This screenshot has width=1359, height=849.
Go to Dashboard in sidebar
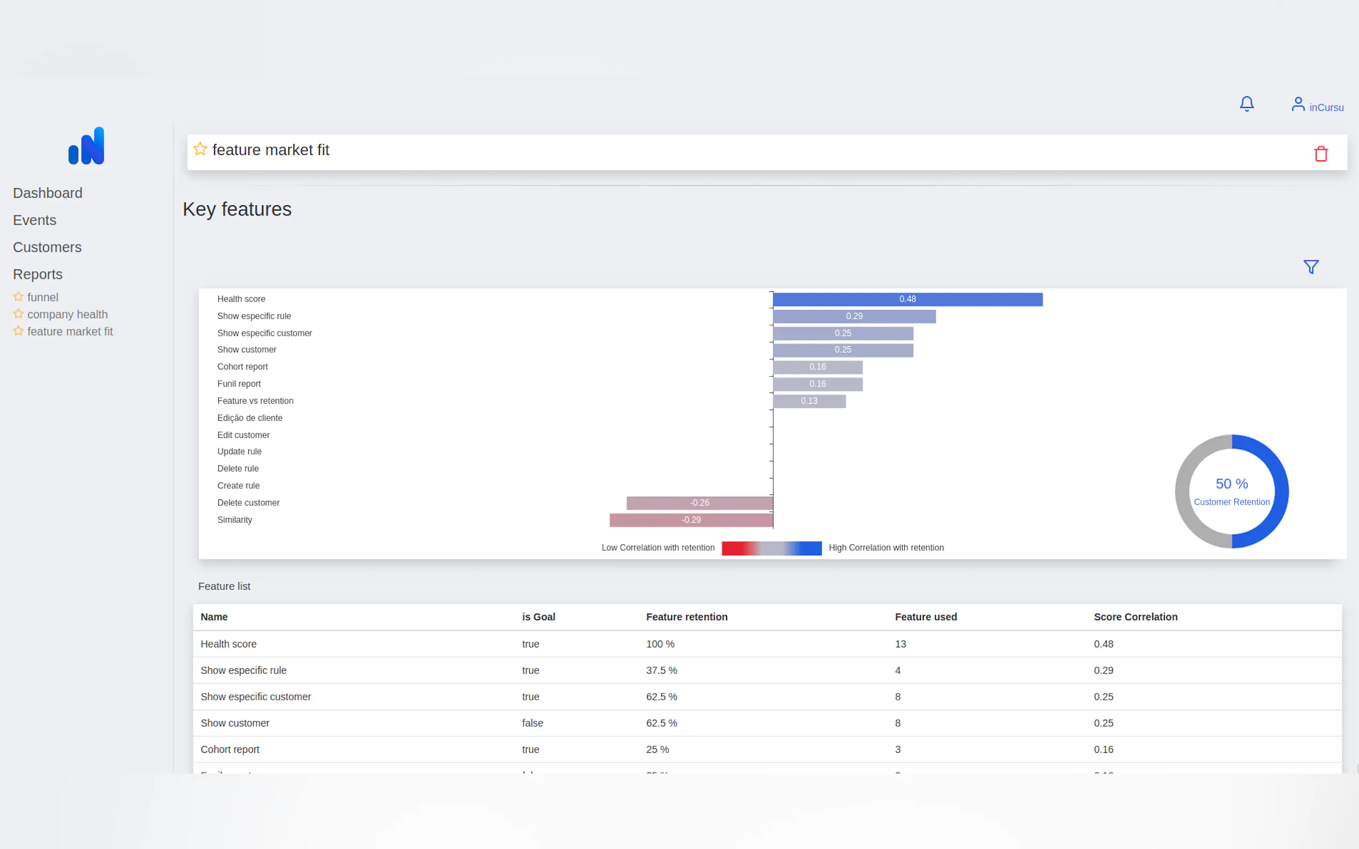coord(48,193)
